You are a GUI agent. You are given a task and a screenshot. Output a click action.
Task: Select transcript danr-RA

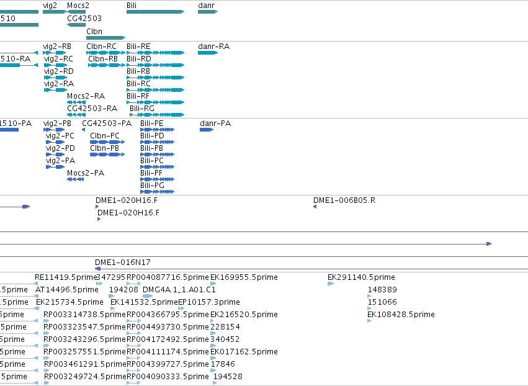click(214, 47)
